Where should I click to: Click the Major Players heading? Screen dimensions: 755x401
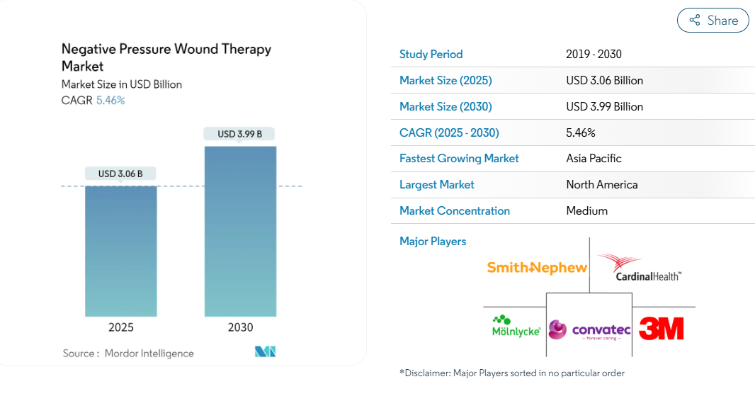(x=433, y=241)
